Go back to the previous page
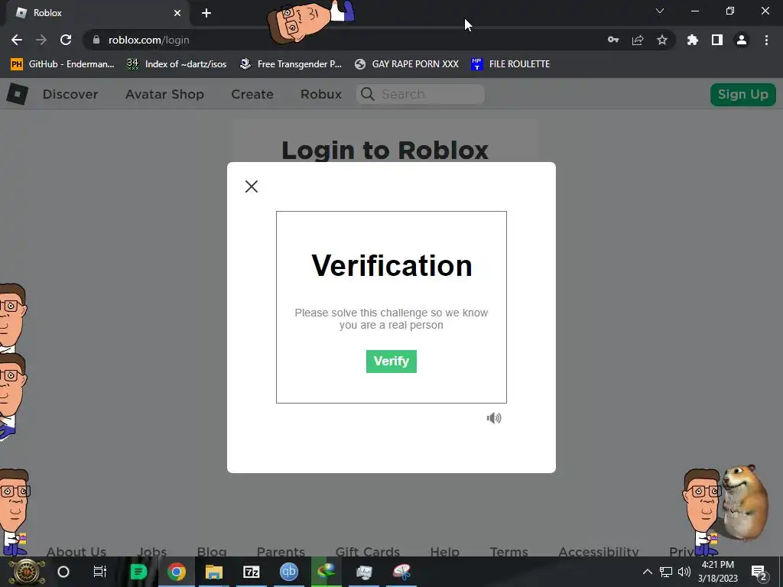This screenshot has height=587, width=783. [x=17, y=40]
